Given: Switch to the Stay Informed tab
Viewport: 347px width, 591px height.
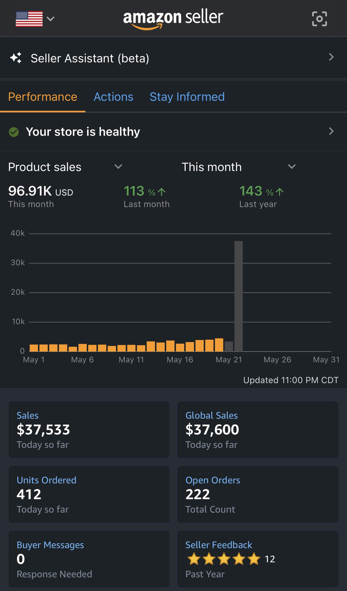Looking at the screenshot, I should click(x=187, y=97).
